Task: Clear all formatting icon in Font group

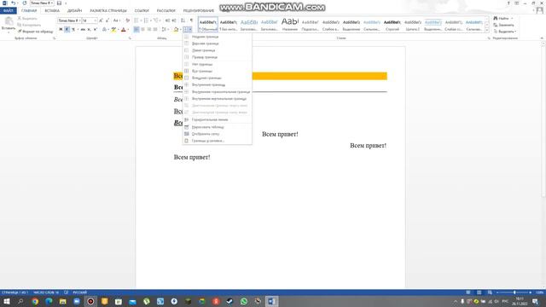Action: pos(127,20)
